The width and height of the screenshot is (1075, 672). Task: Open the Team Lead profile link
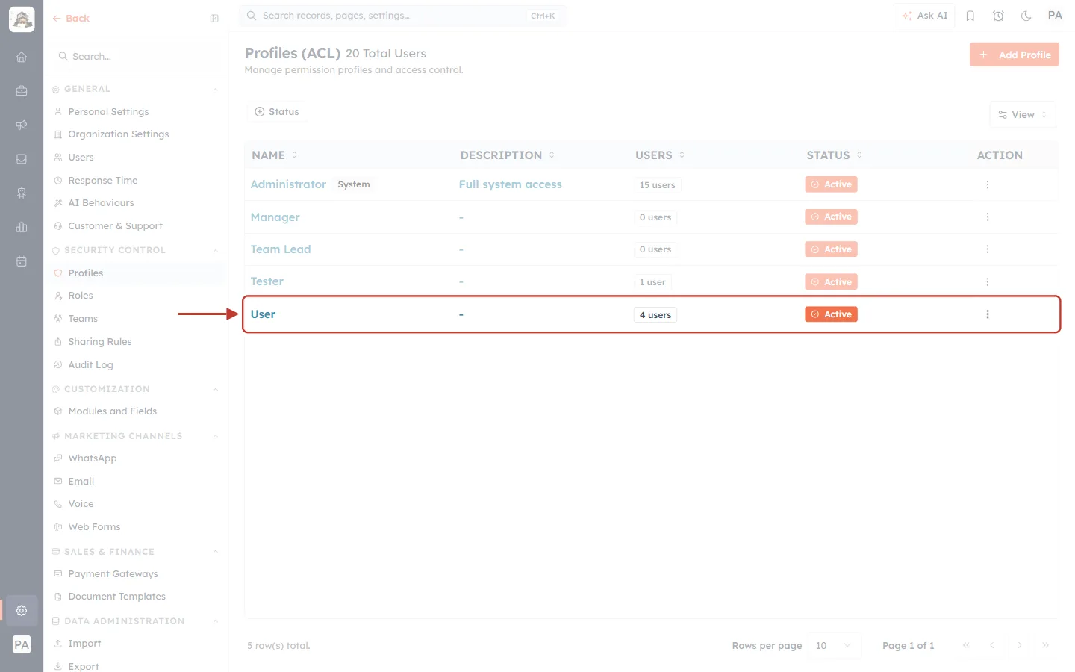coord(281,249)
